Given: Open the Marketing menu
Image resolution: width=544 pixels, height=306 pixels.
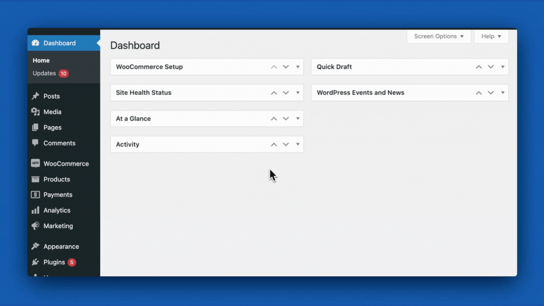Looking at the screenshot, I should [x=64, y=226].
